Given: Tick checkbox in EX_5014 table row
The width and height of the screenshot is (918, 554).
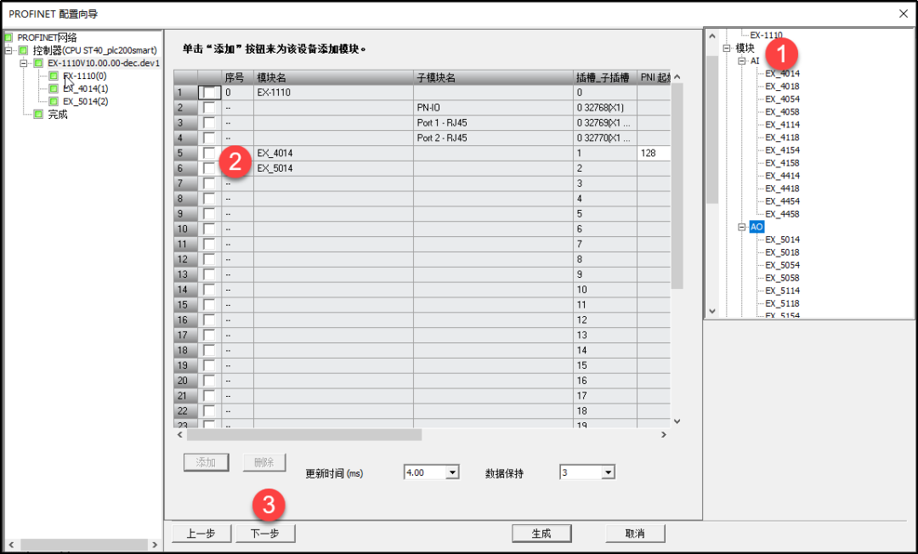Looking at the screenshot, I should point(209,168).
